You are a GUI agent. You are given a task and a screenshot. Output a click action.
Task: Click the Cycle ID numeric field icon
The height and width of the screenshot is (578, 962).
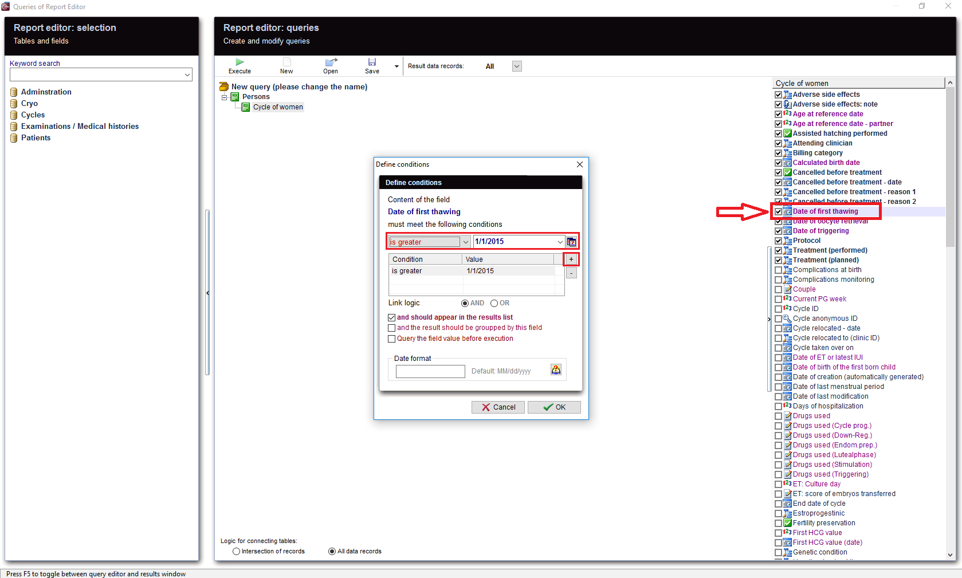click(x=788, y=309)
